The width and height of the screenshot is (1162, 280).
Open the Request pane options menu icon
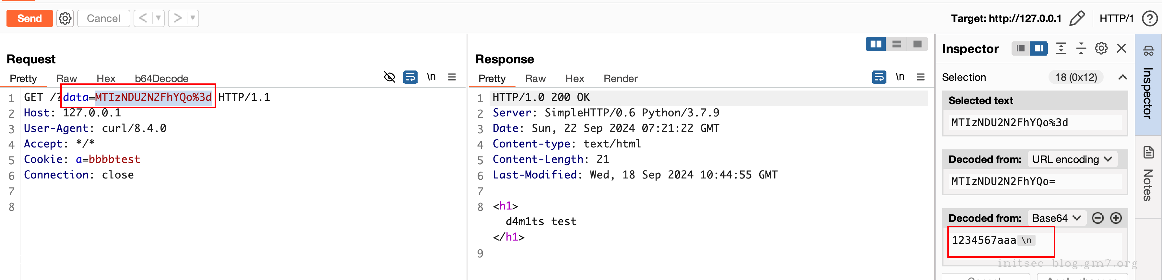tap(452, 77)
